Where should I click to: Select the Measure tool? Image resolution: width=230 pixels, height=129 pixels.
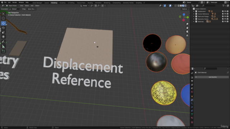[x=3, y=47]
